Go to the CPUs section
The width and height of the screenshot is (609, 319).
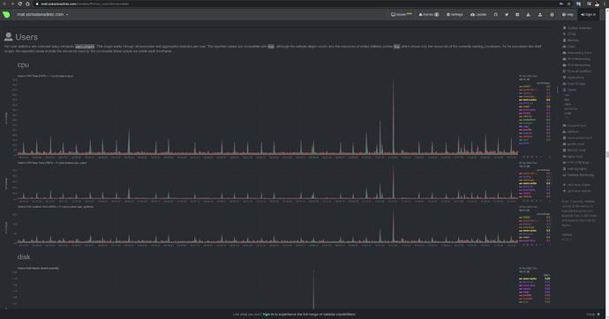(x=569, y=34)
